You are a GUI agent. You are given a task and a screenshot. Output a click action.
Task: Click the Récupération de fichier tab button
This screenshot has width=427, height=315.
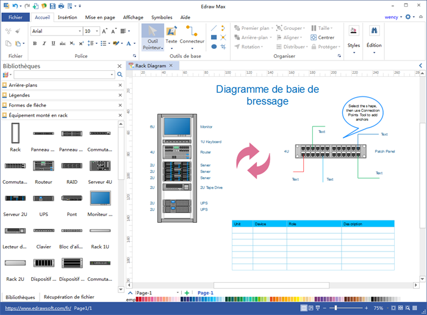[x=69, y=297]
